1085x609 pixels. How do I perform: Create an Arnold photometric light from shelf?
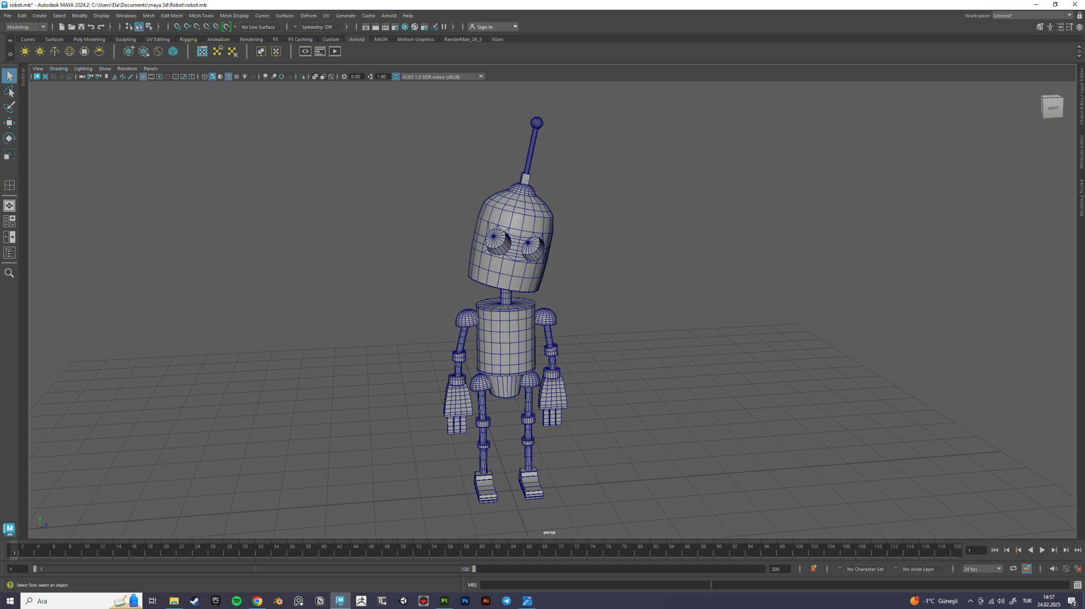54,52
